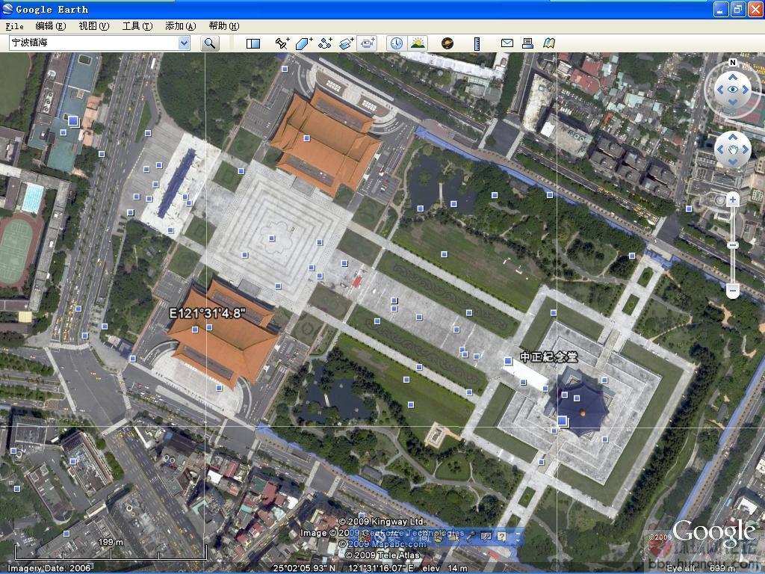Expand the search box history dropdown
This screenshot has width=765, height=574.
184,43
